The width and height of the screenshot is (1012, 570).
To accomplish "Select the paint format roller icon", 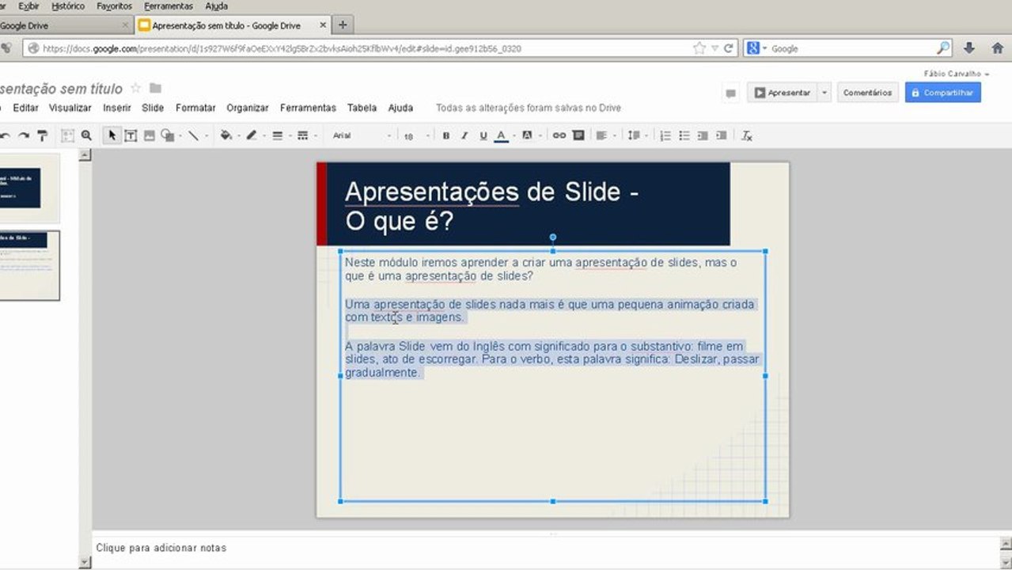I will click(43, 135).
